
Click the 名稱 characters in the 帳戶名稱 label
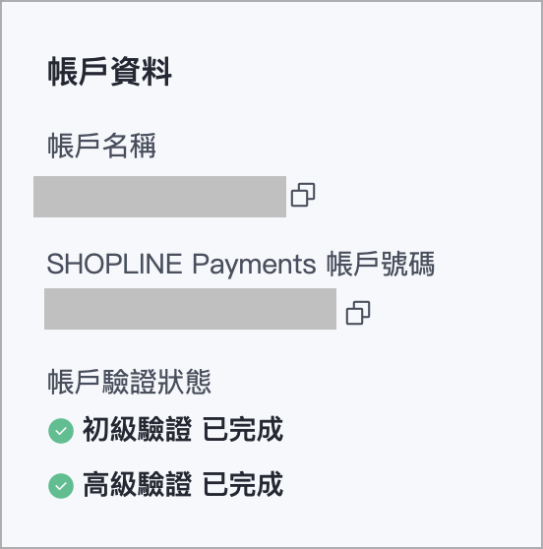[129, 146]
